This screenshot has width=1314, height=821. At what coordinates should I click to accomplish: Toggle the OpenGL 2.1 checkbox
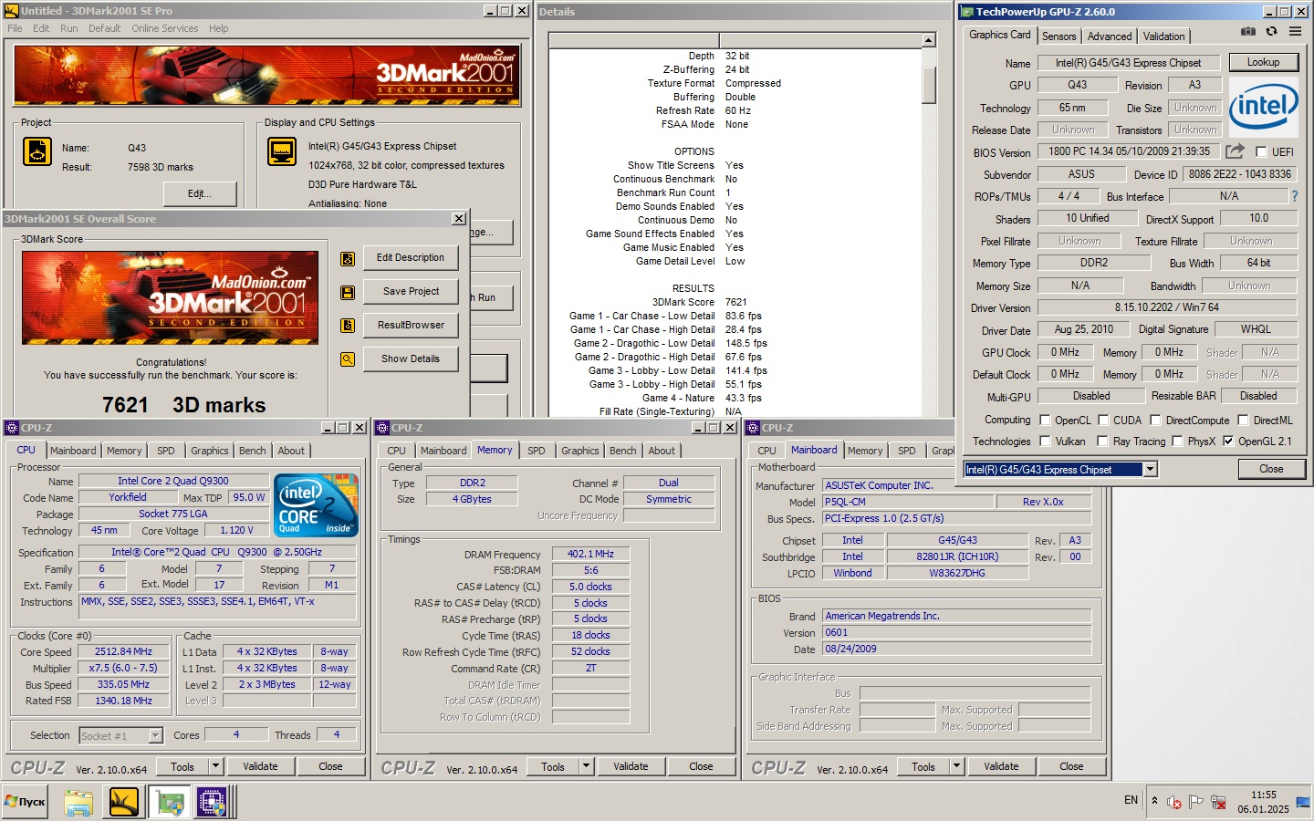click(1228, 441)
